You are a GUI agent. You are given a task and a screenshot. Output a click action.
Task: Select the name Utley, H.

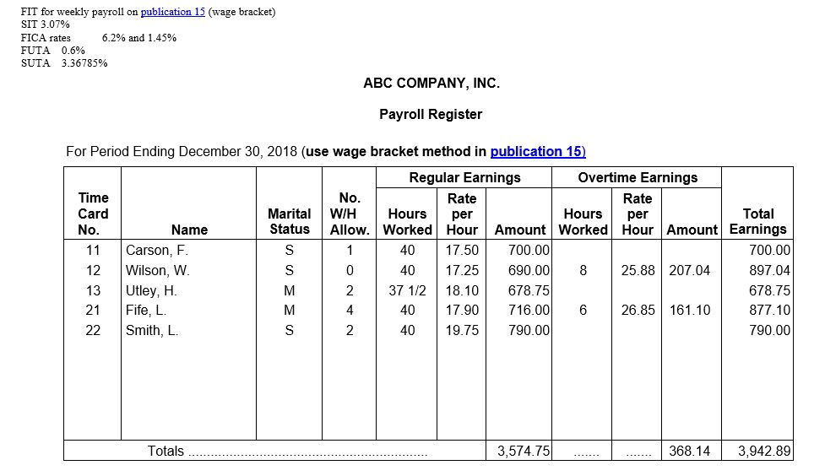pyautogui.click(x=151, y=290)
